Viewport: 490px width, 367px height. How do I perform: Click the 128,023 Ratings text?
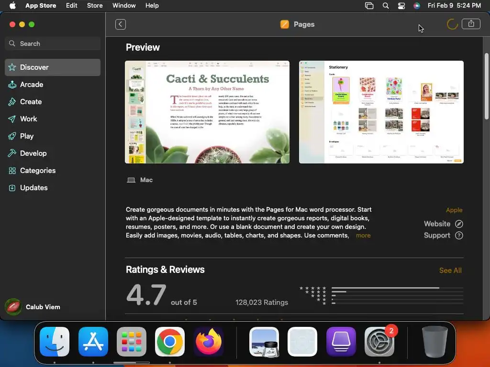(x=262, y=302)
